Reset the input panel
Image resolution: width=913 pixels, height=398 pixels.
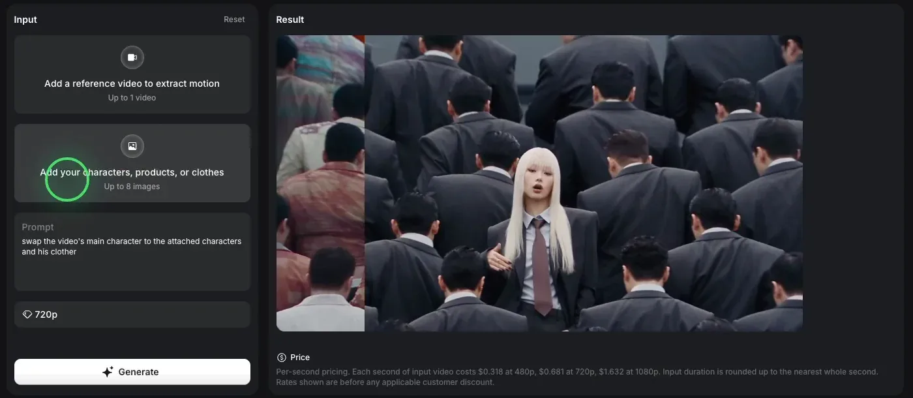[x=234, y=20]
